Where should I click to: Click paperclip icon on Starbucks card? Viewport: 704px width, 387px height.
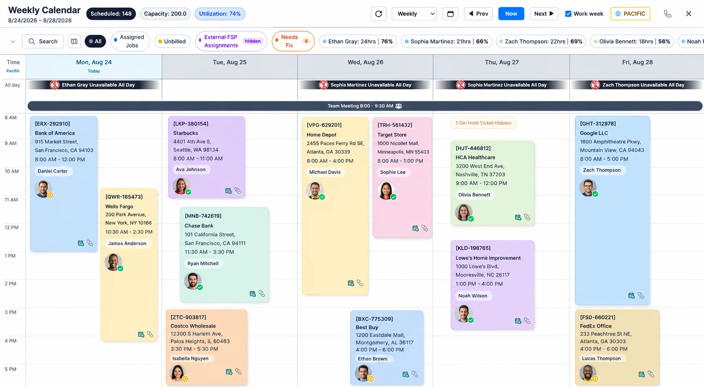point(237,190)
